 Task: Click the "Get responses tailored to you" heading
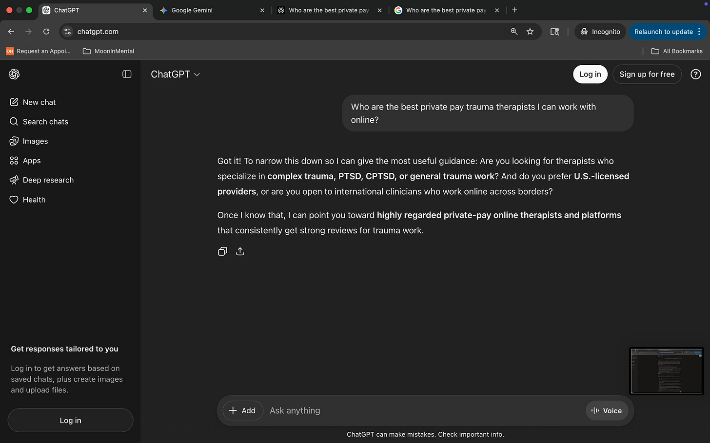tap(64, 349)
